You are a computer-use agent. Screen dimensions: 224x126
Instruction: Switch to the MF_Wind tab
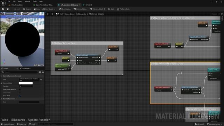87,5
